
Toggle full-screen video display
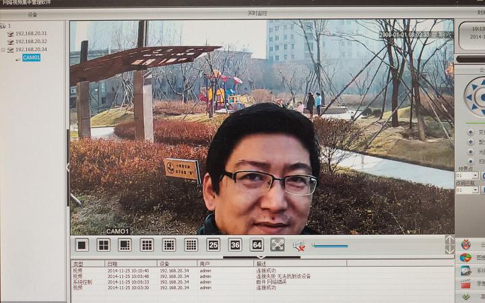click(278, 245)
